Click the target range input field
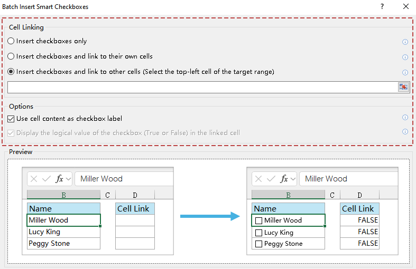The height and width of the screenshot is (269, 416). (x=202, y=88)
